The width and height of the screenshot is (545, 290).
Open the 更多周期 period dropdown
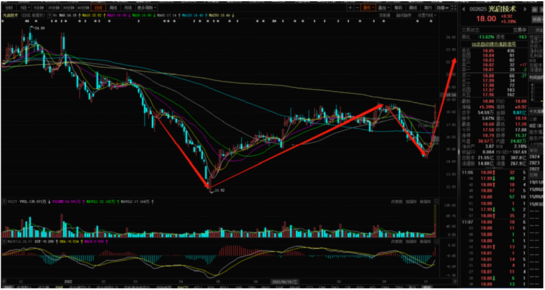click(147, 8)
